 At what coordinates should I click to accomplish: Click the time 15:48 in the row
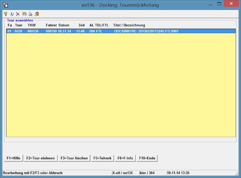(x=80, y=31)
